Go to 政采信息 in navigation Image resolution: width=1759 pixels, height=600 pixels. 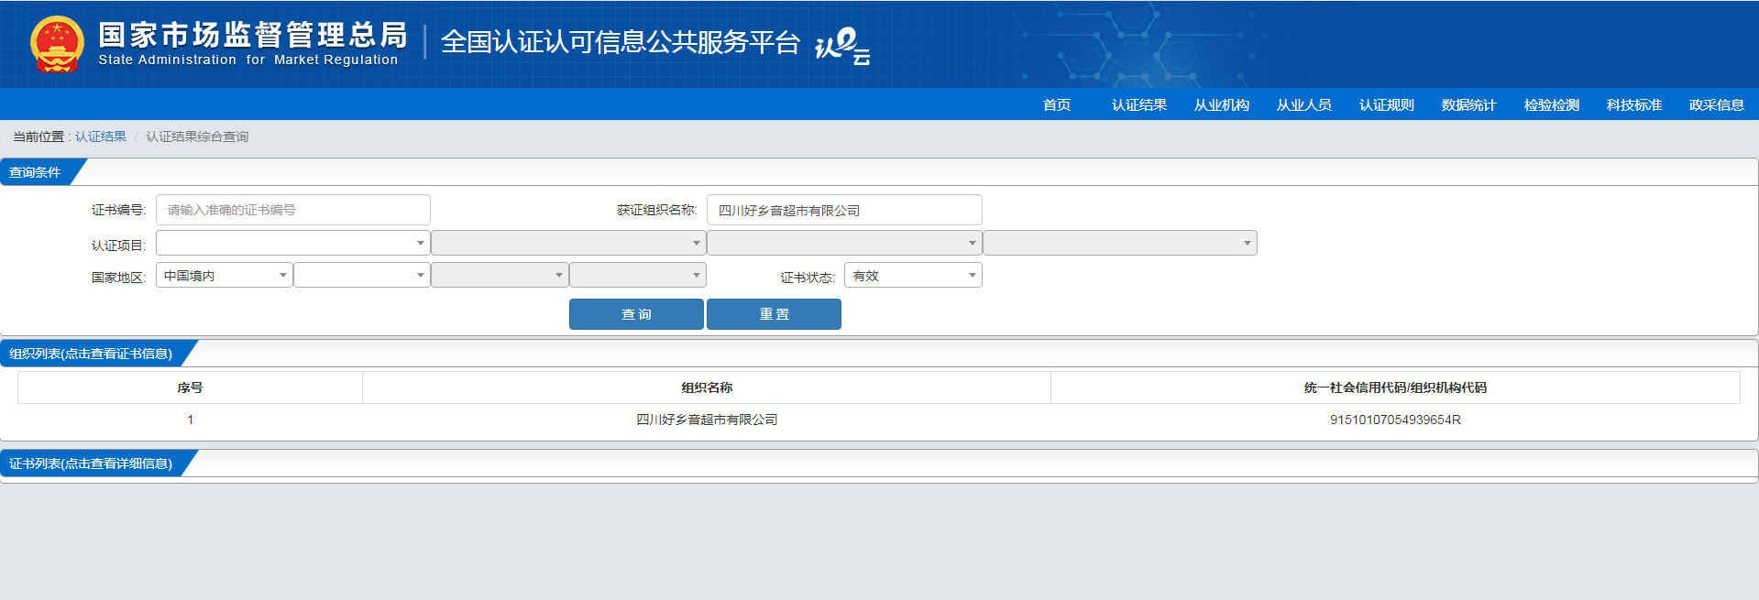point(1717,104)
